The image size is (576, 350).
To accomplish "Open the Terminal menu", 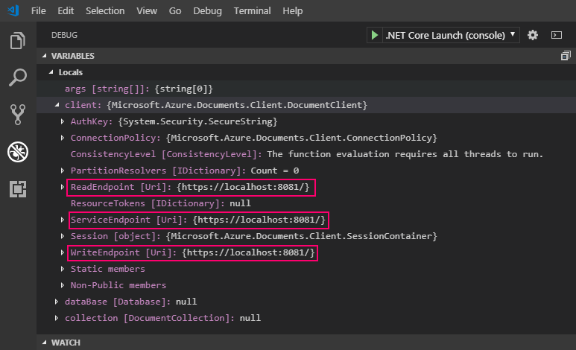I will [252, 11].
